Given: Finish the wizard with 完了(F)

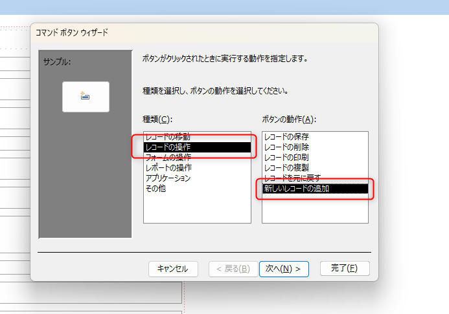Looking at the screenshot, I should [345, 268].
